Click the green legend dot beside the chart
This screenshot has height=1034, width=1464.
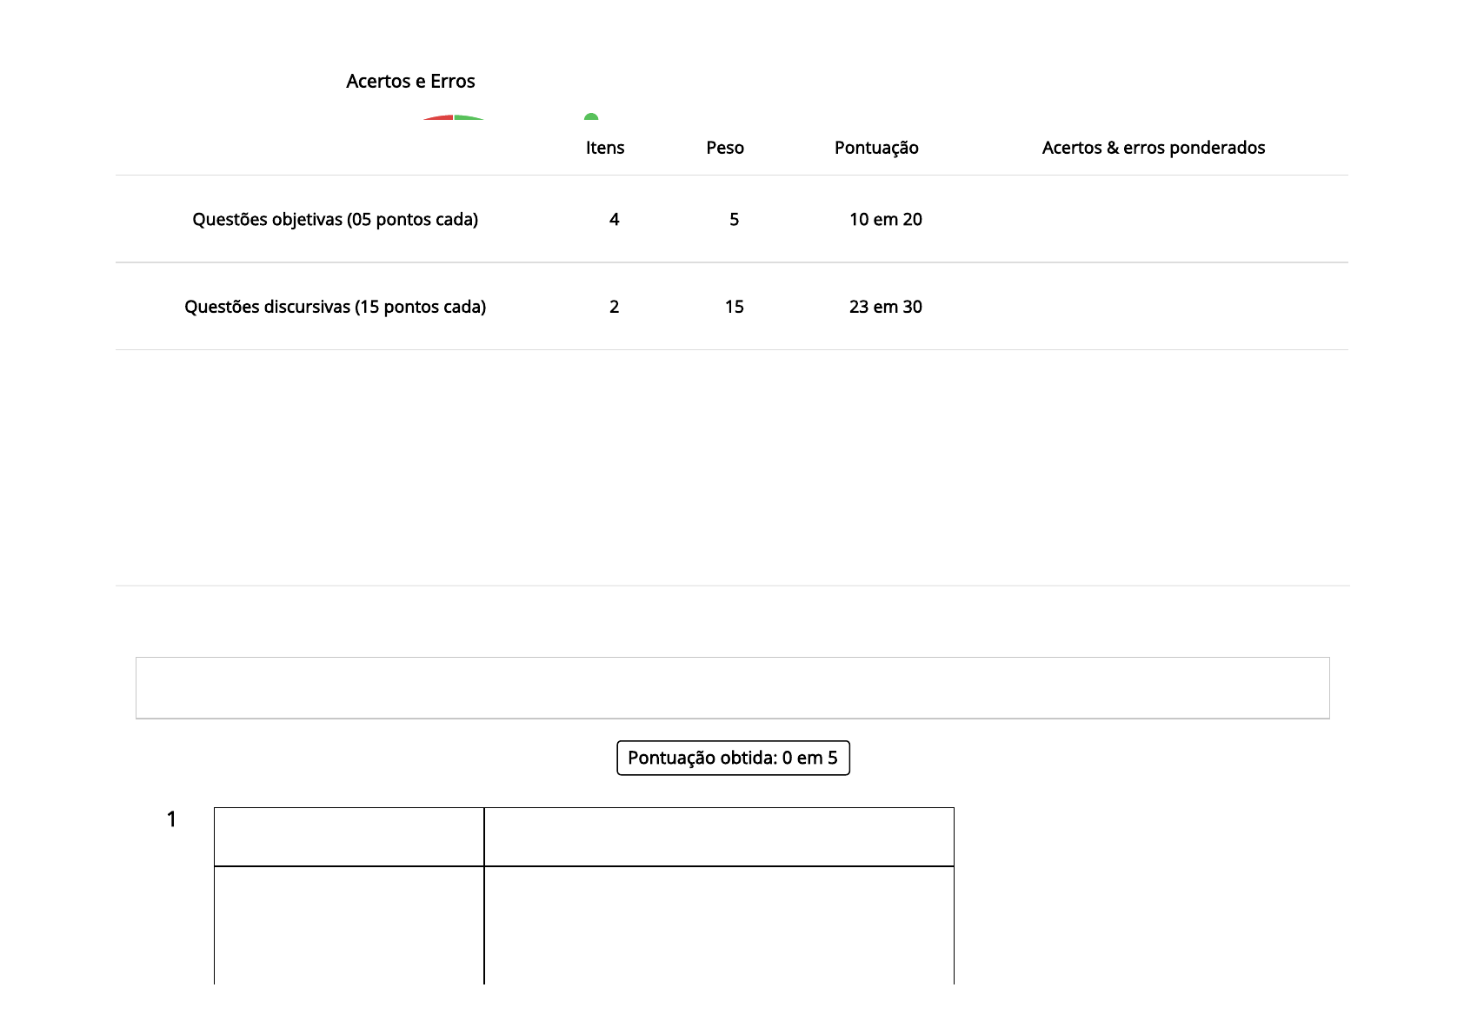[591, 117]
